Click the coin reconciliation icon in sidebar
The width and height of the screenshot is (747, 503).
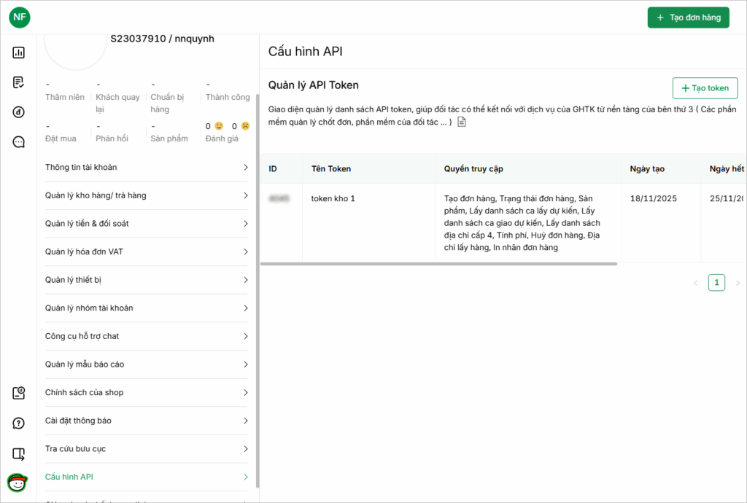tap(19, 112)
